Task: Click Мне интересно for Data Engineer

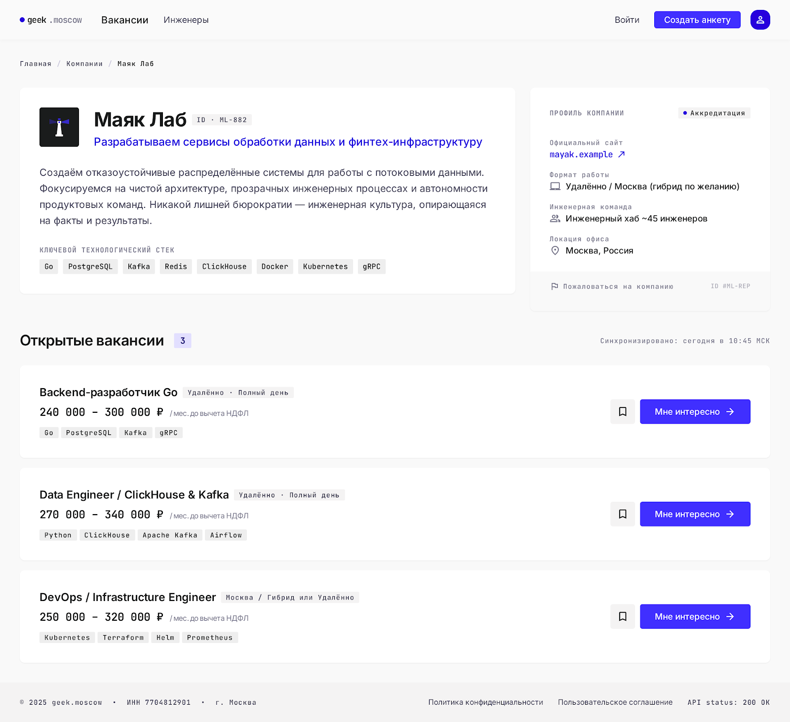Action: click(x=695, y=514)
